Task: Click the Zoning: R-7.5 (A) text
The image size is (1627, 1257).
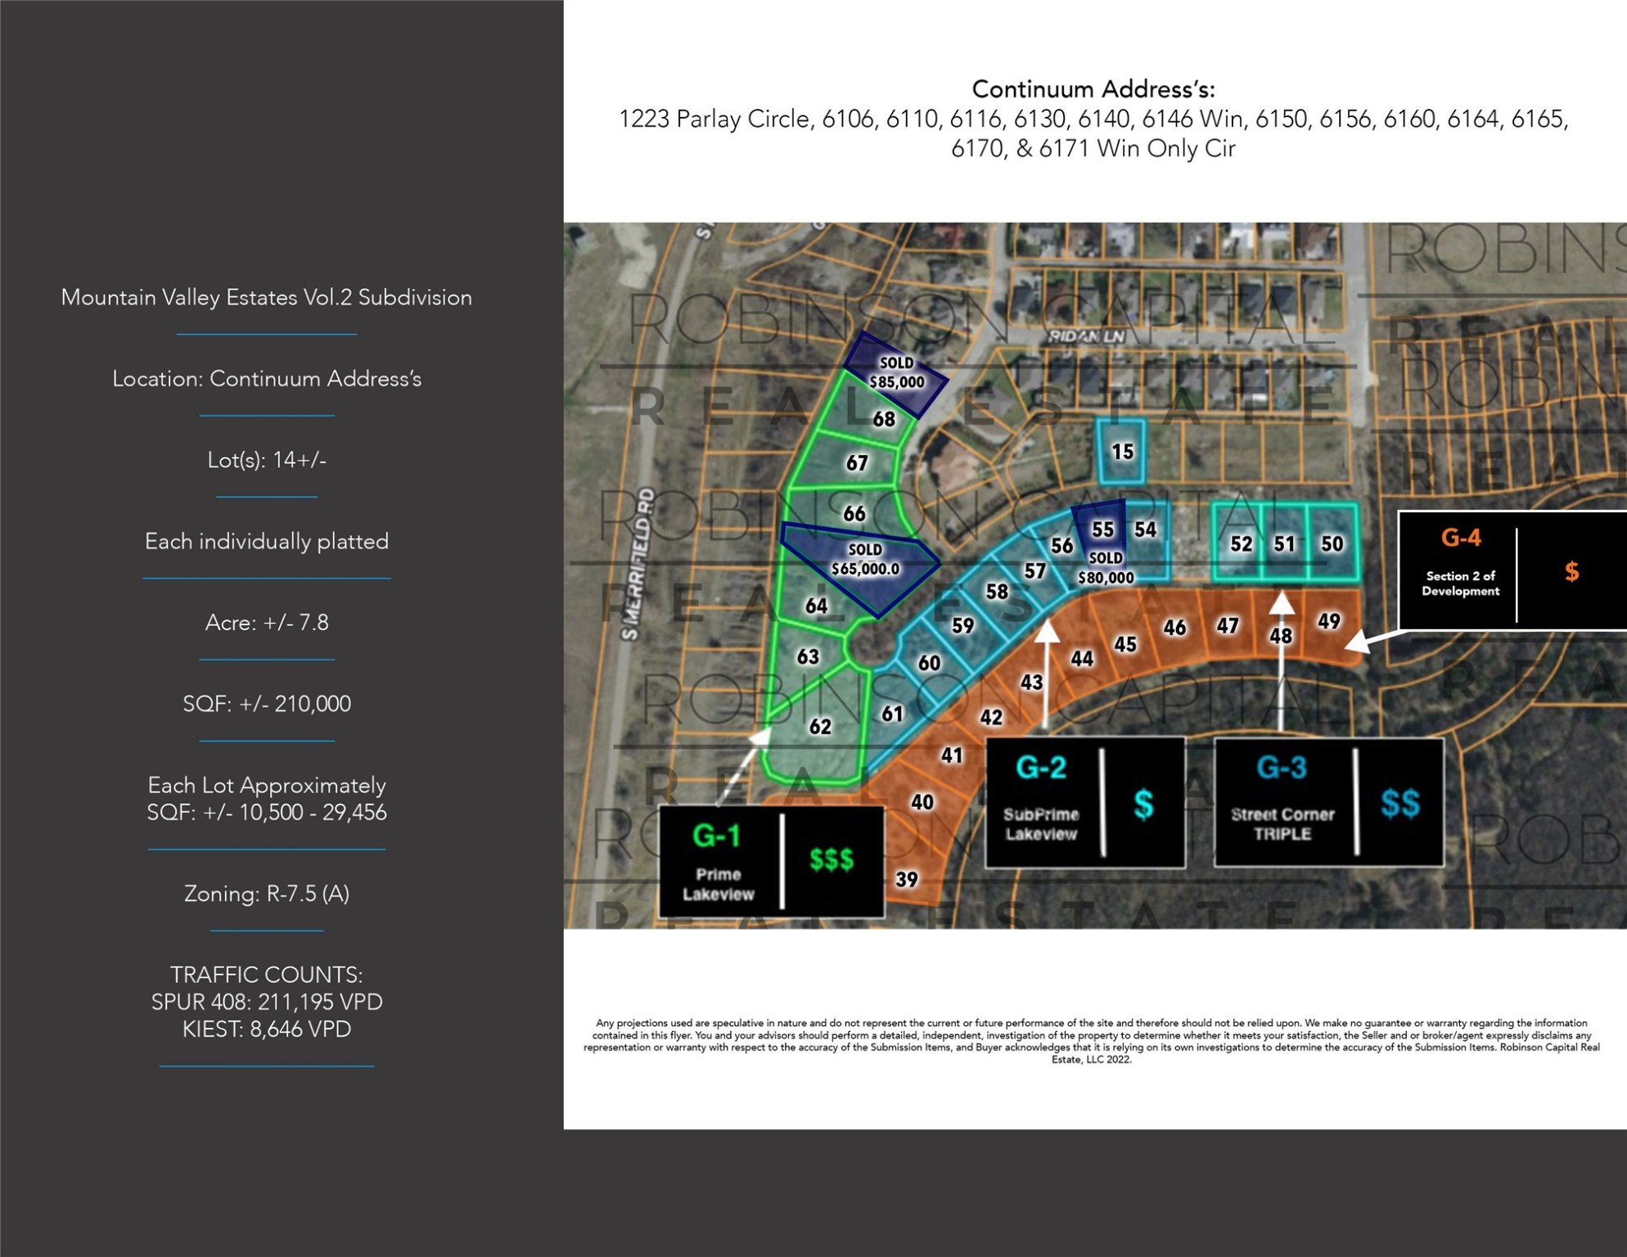Action: coord(267,893)
